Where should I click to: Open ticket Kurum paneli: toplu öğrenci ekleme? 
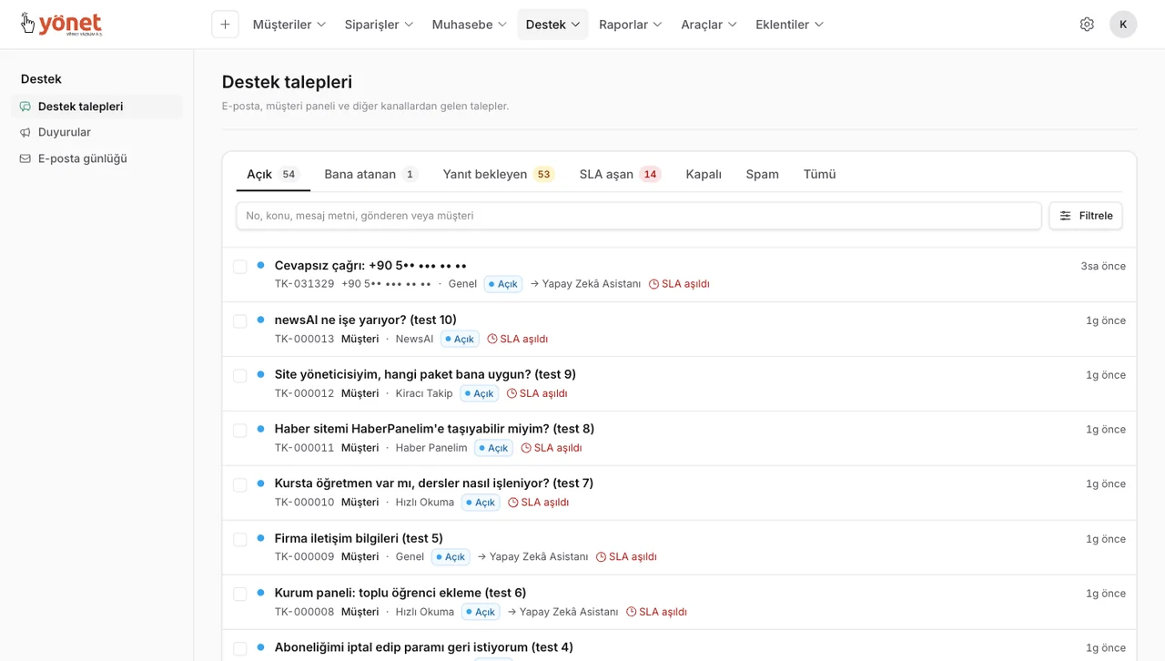(400, 593)
